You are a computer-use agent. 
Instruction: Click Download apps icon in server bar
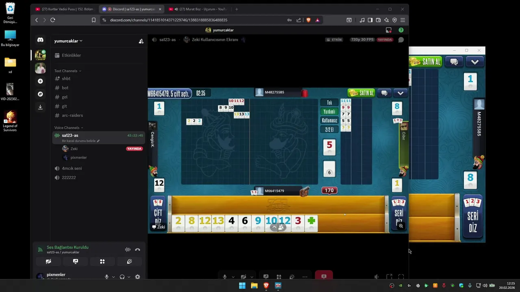40,107
